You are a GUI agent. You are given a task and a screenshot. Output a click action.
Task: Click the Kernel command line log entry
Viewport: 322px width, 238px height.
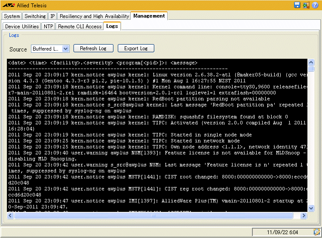157,90
